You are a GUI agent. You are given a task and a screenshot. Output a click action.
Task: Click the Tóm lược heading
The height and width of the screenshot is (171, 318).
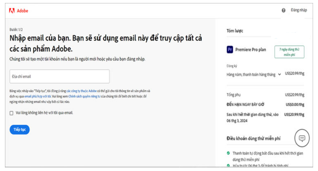tap(235, 31)
